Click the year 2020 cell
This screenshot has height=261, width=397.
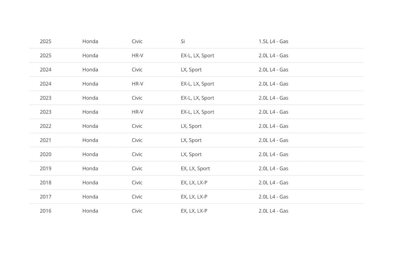tap(46, 154)
